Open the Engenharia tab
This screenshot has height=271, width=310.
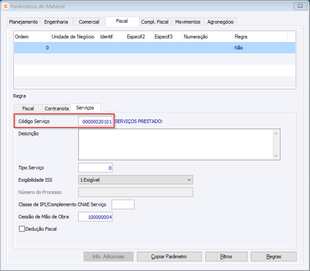tap(56, 22)
